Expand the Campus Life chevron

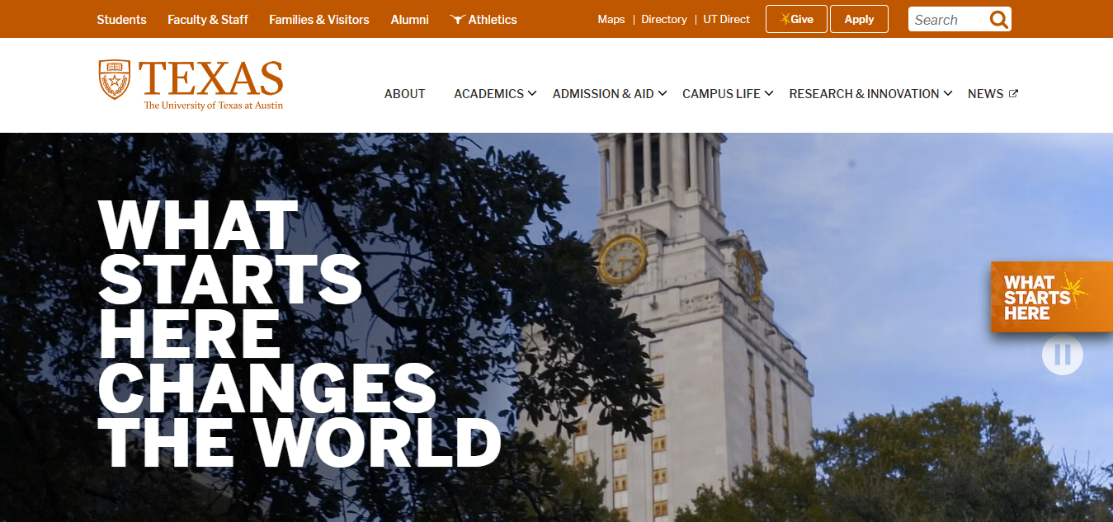[x=768, y=93]
